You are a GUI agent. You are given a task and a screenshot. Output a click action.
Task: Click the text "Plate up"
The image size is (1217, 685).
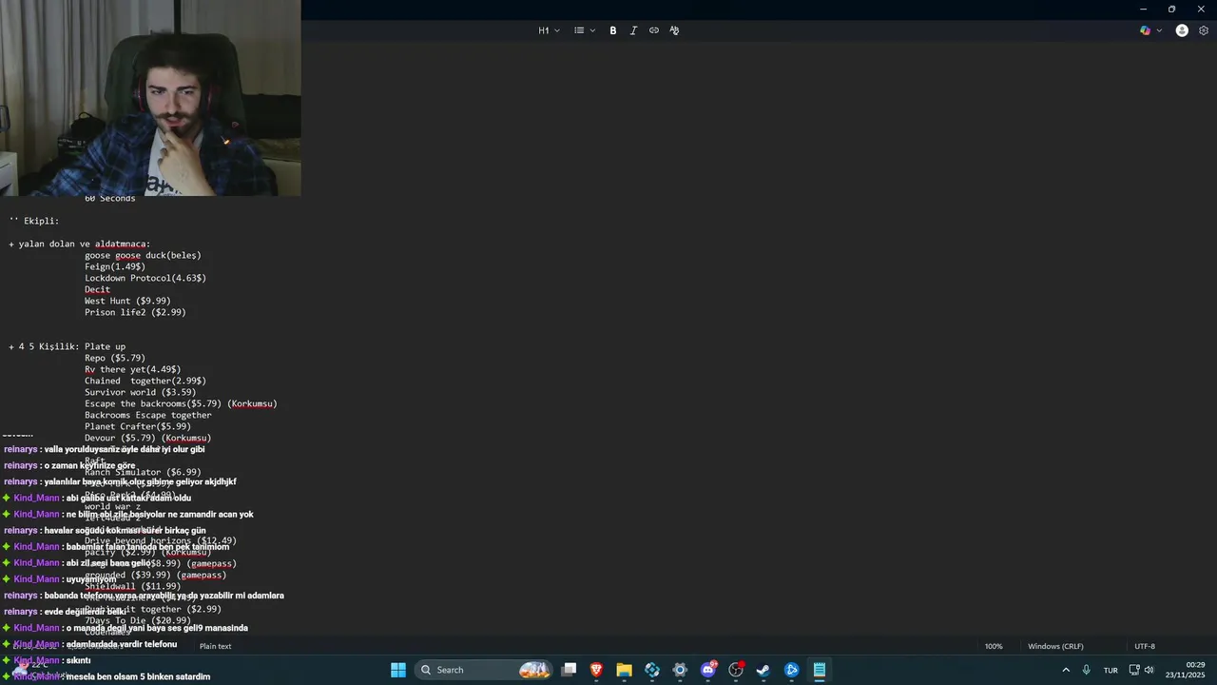[x=105, y=346]
